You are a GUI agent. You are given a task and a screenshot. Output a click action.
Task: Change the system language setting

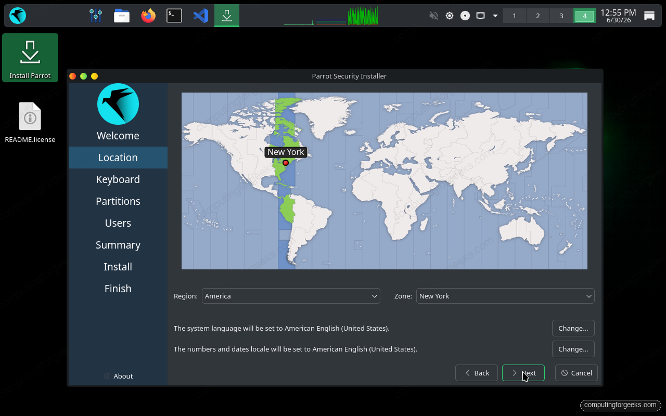(x=573, y=328)
